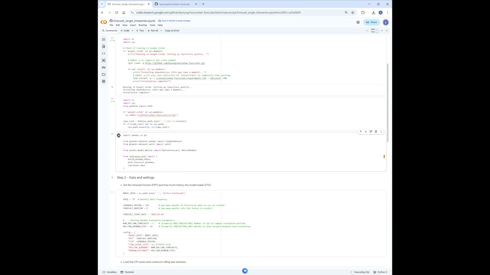Click the Python 3 runtime status
This screenshot has height=275, width=490.
tap(381, 272)
